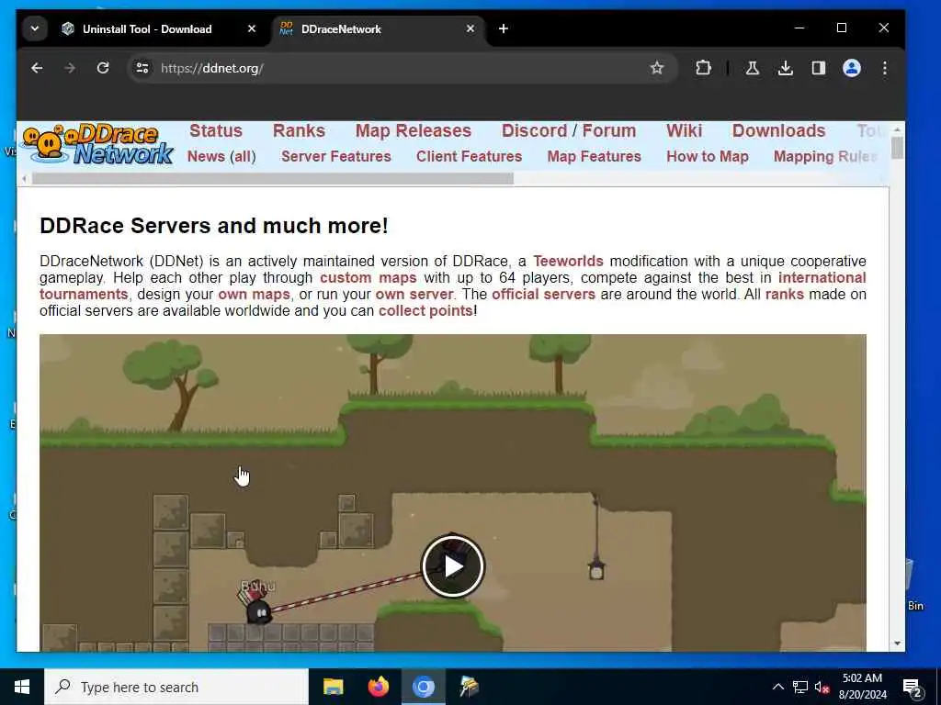The height and width of the screenshot is (705, 941).
Task: Reload the ddnet.org page
Action: click(103, 68)
